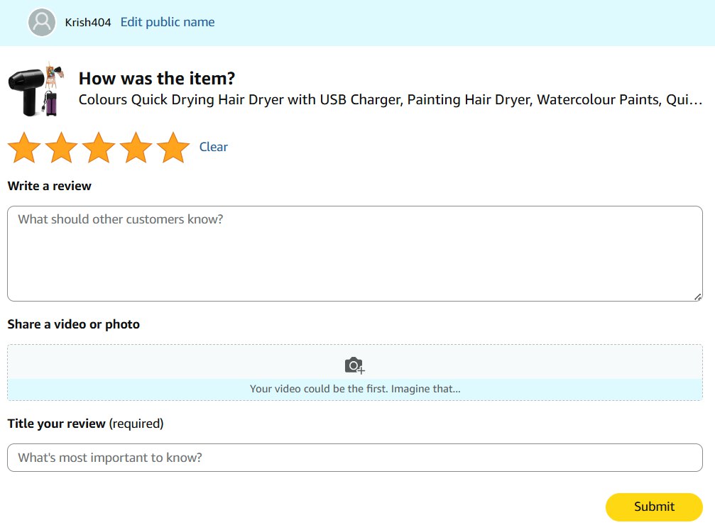Rate the item one star
The width and height of the screenshot is (715, 530).
coord(25,148)
